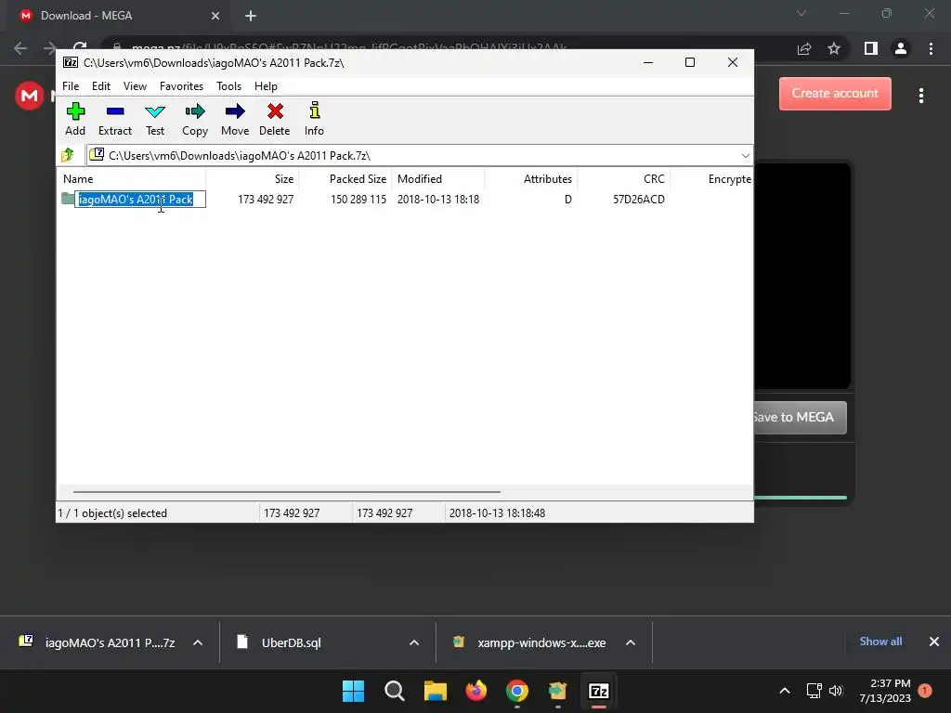Sort by the Size column header

tap(252, 179)
